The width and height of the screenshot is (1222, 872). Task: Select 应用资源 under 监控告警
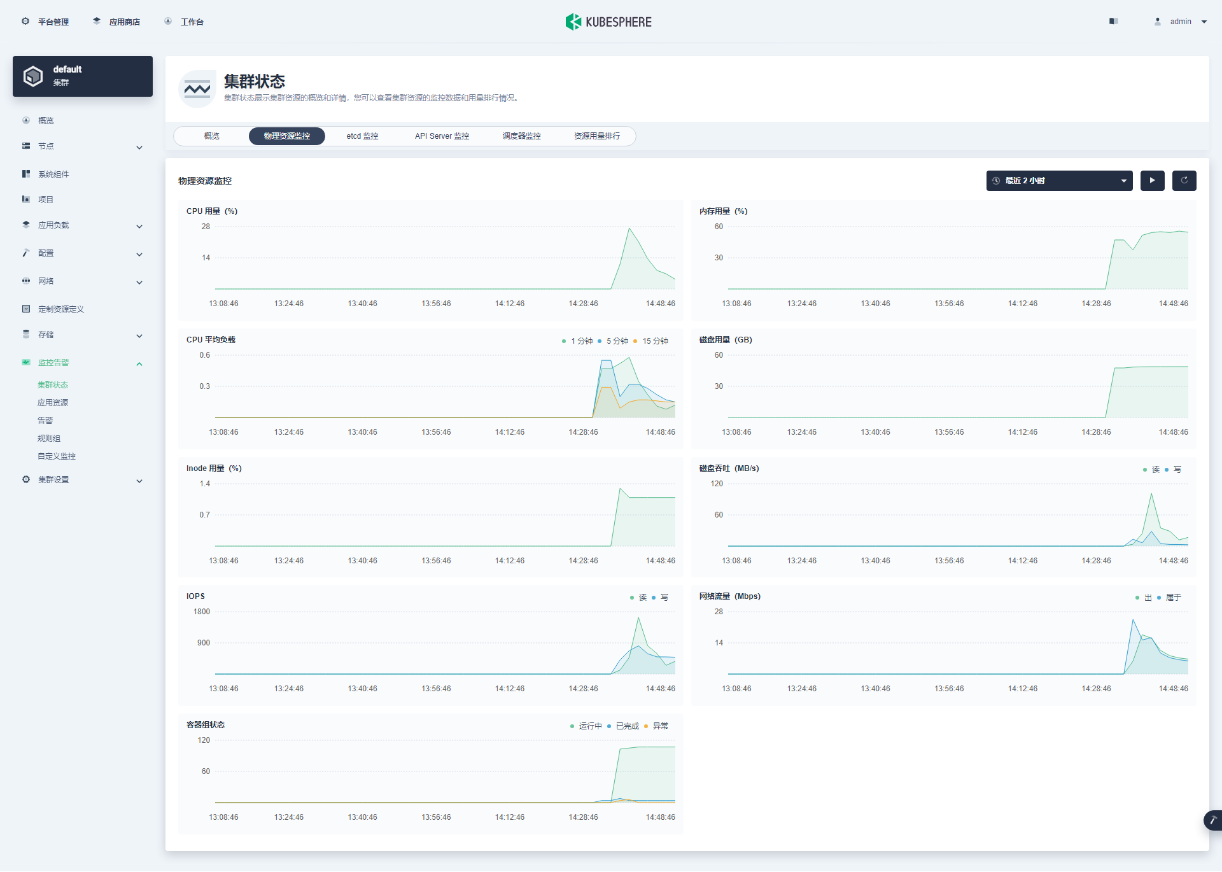click(x=53, y=403)
